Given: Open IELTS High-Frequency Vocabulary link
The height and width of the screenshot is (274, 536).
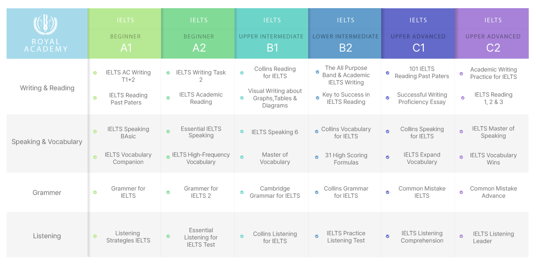Looking at the screenshot, I should tap(201, 158).
